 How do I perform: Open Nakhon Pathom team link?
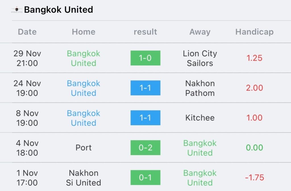[200, 88]
